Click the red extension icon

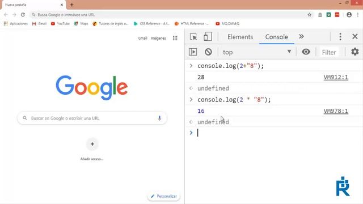pyautogui.click(x=337, y=15)
